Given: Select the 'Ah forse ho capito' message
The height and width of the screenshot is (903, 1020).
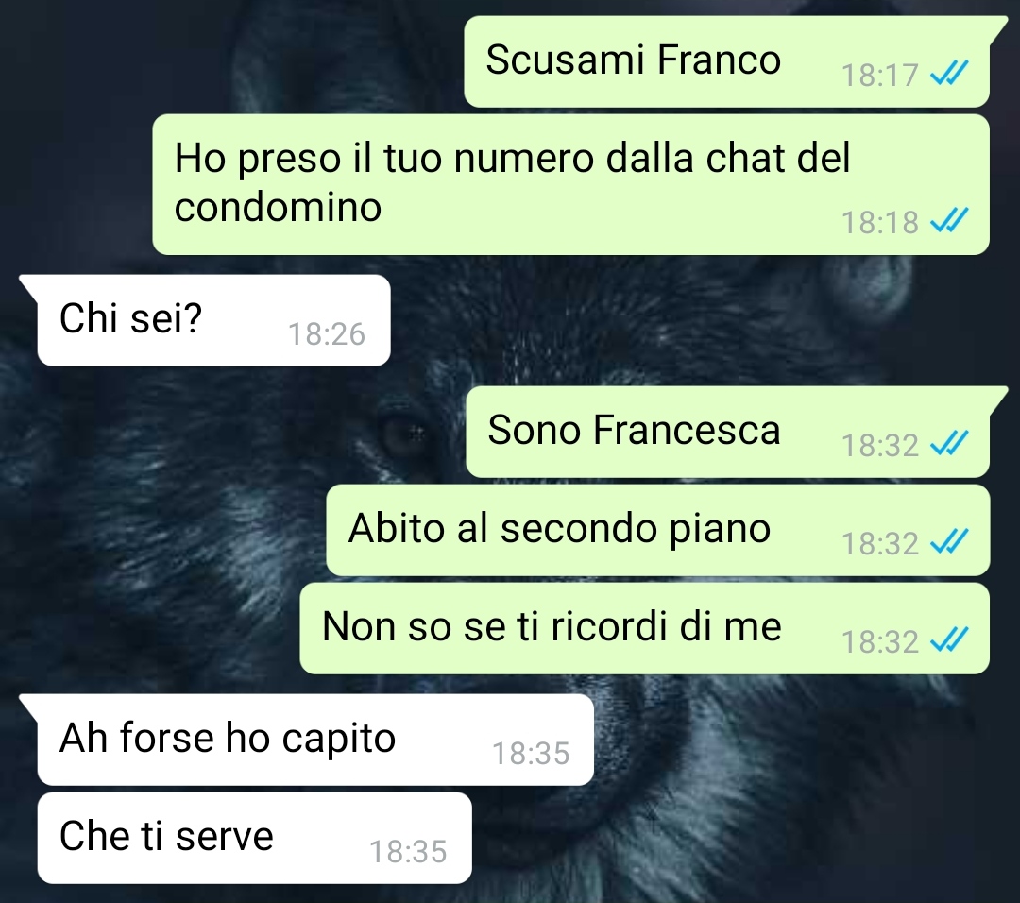Looking at the screenshot, I should [x=315, y=740].
